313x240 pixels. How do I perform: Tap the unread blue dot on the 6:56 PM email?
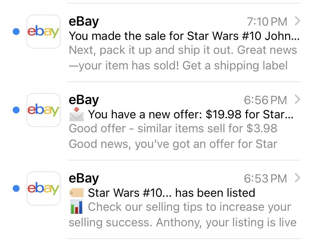(x=16, y=110)
